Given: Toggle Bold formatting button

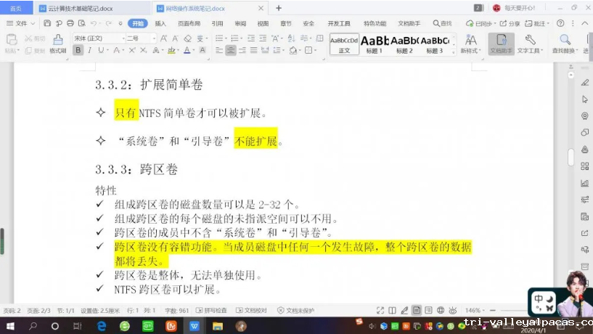Looking at the screenshot, I should tap(78, 50).
